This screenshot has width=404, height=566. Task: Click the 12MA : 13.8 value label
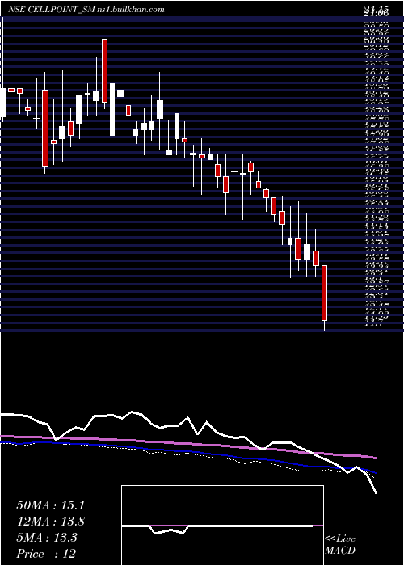tap(51, 522)
